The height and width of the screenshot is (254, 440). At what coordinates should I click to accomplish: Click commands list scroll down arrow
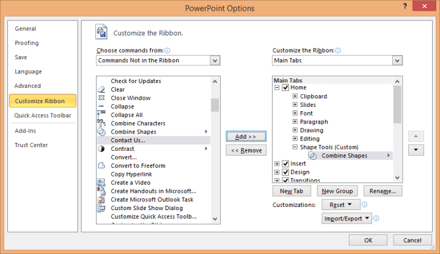215,219
